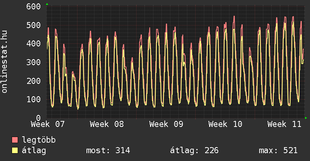Select the legtöbb legend label
Screen dimensions: 310x161
39,140
